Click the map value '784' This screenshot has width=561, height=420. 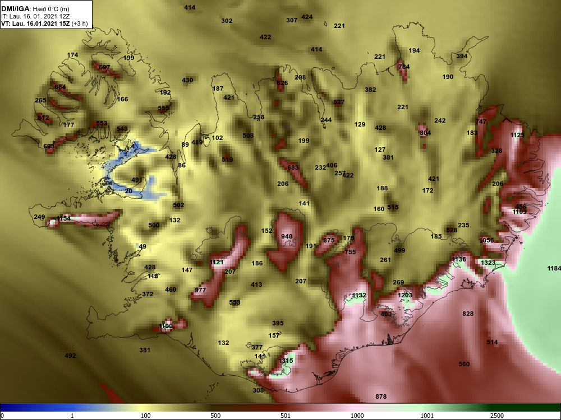404,67
